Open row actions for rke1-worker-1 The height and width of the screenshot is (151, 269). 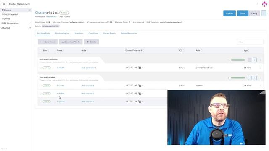click(260, 86)
